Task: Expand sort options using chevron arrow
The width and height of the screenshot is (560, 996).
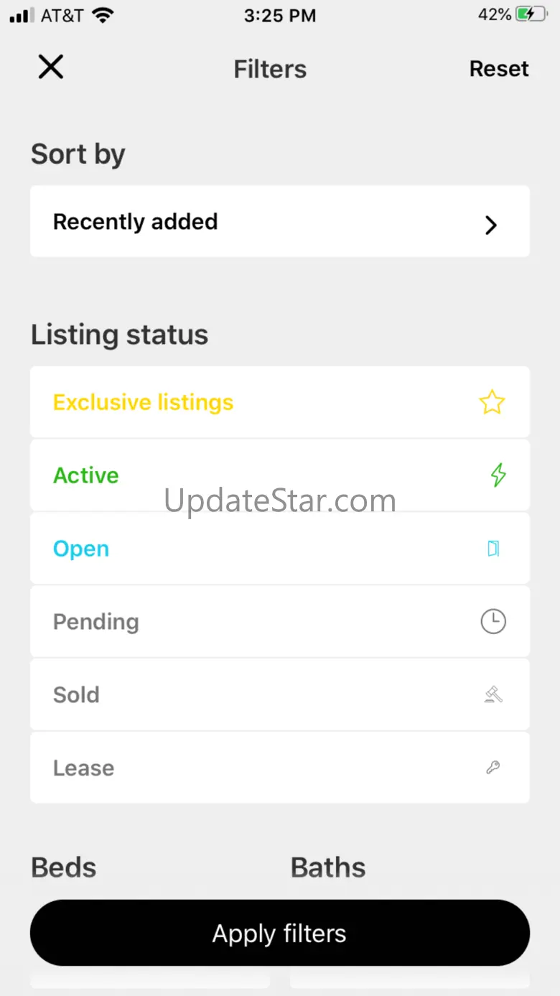Action: (x=491, y=225)
